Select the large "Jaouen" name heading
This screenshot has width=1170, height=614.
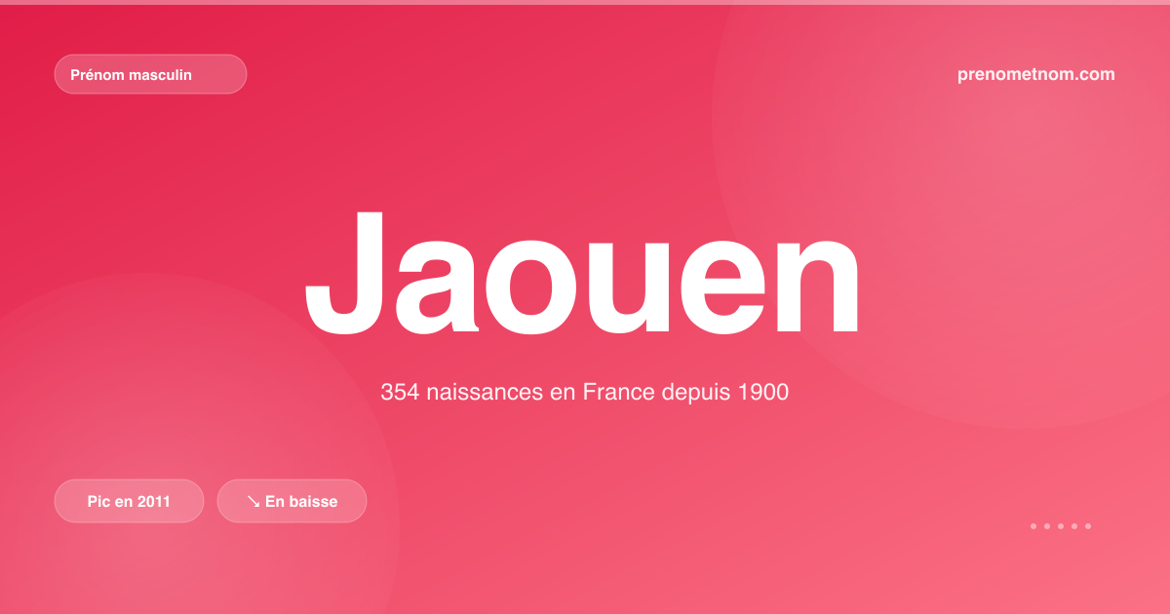click(583, 274)
